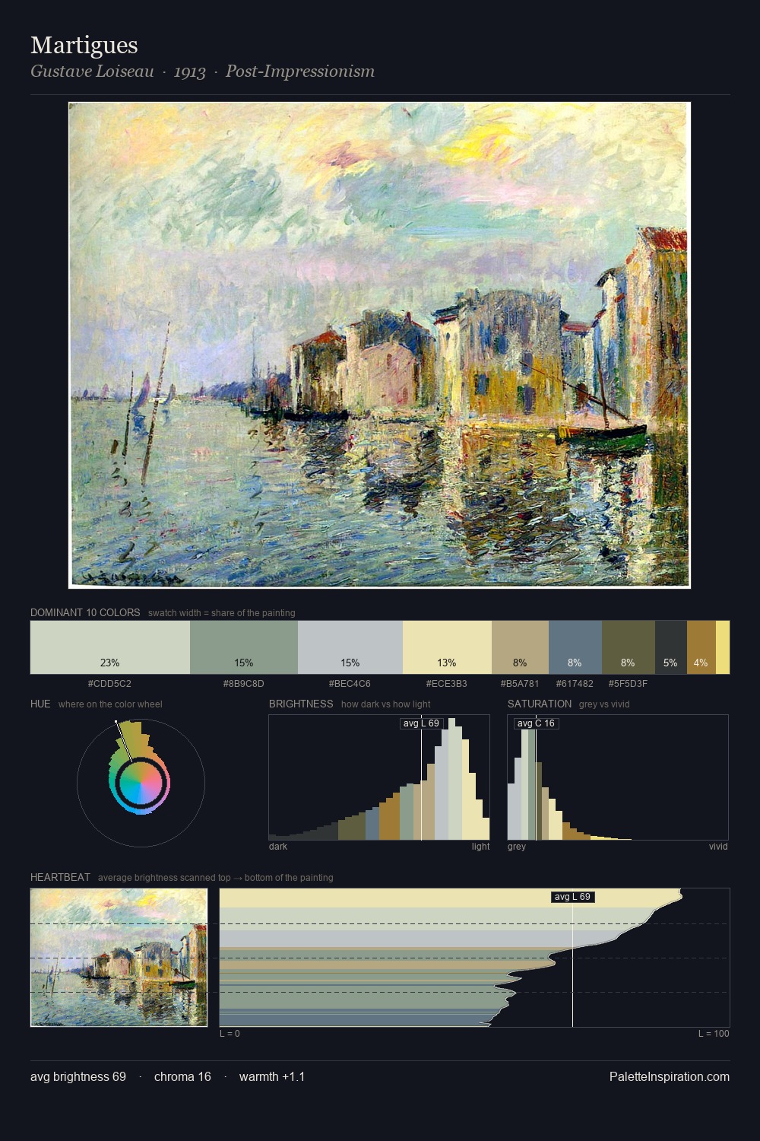Select the sage green swatch above #8B9C8D

coord(244,647)
